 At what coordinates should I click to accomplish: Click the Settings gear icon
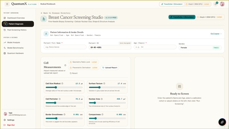[5, 120]
